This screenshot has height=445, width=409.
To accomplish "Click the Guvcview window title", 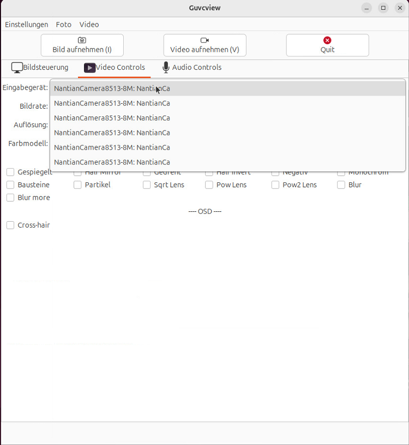I will pyautogui.click(x=204, y=8).
